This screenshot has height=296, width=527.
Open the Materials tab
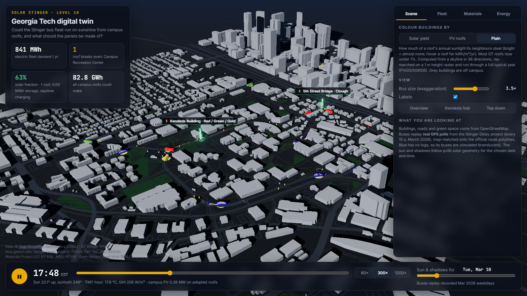tap(473, 14)
